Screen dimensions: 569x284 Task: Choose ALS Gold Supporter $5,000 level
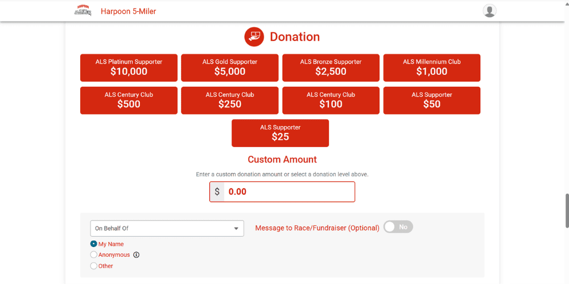coord(230,68)
